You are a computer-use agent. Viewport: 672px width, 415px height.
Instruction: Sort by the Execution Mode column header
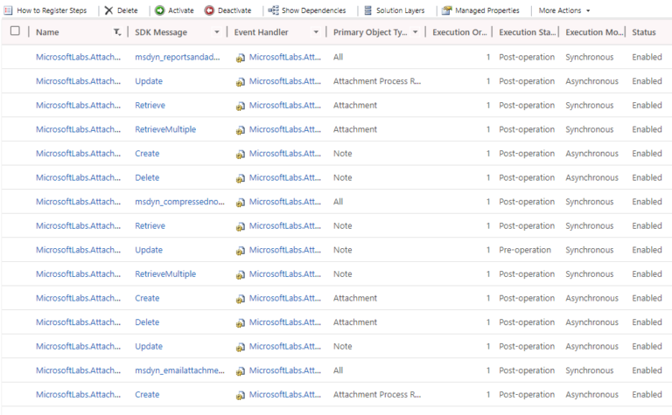594,32
